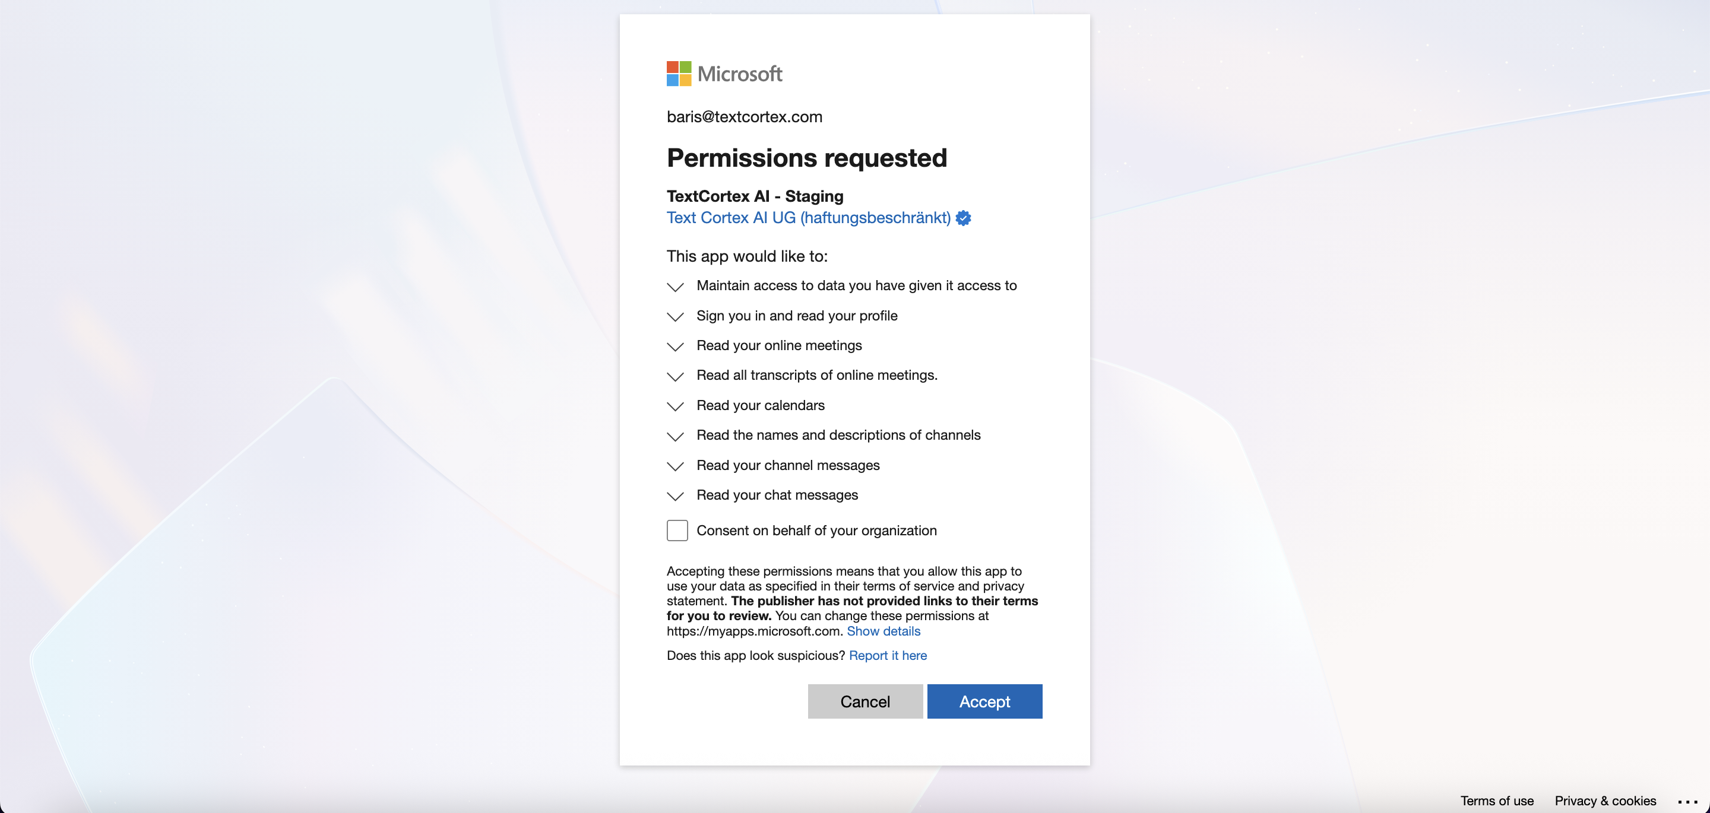This screenshot has height=813, width=1710.
Task: Click the Microsoft logo
Action: (x=724, y=74)
